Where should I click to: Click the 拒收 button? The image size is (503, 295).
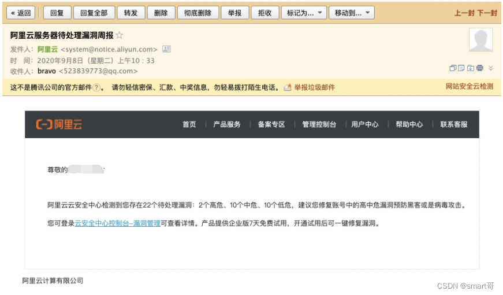pos(264,13)
